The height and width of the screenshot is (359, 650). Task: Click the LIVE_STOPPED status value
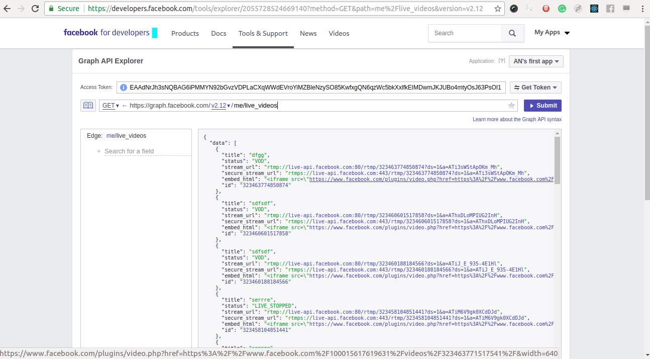pyautogui.click(x=274, y=306)
